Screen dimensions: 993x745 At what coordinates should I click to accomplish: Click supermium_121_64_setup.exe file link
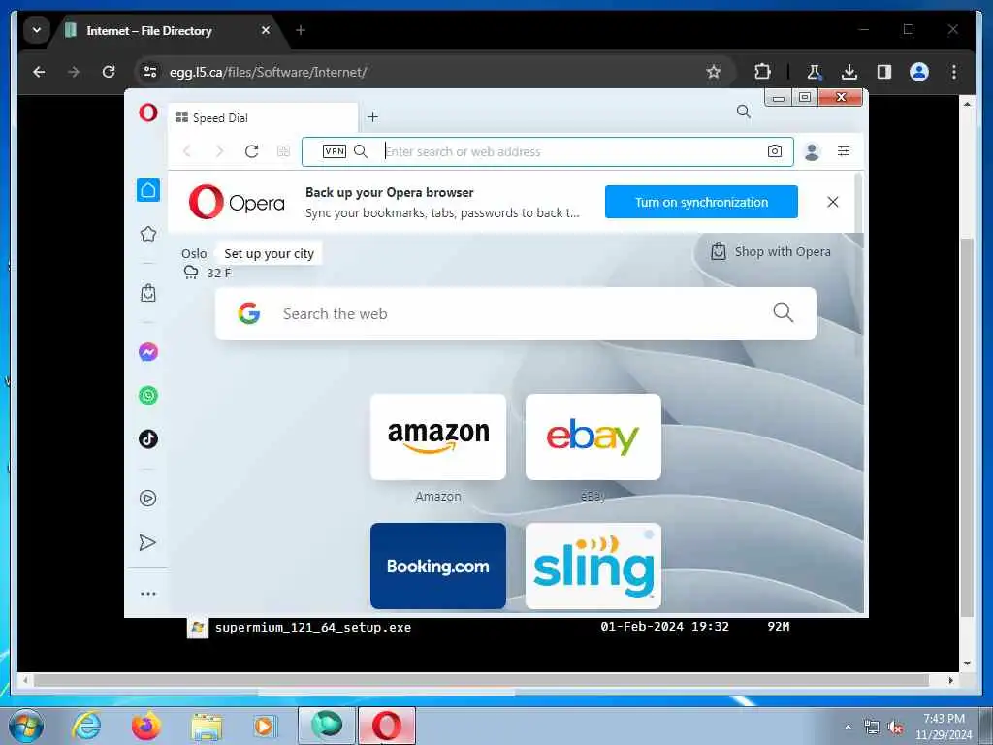(x=313, y=628)
